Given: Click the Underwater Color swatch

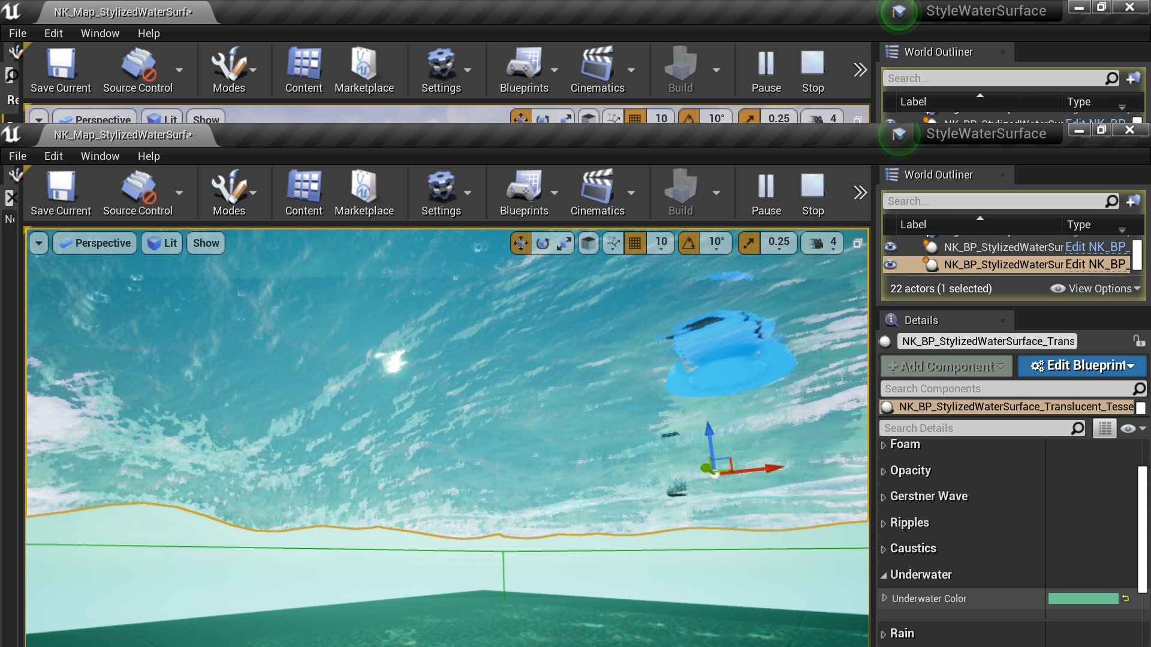Looking at the screenshot, I should click(x=1083, y=598).
